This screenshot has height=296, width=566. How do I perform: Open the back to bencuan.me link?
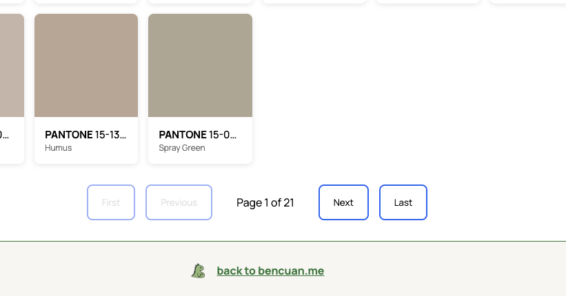click(x=270, y=271)
